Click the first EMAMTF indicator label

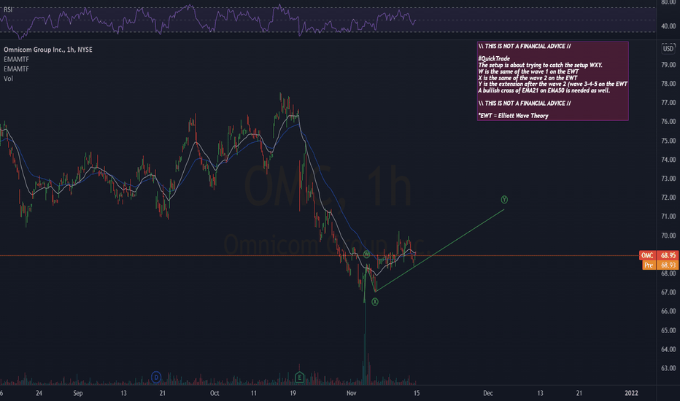tap(17, 59)
